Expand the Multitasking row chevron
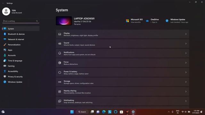Screen dimensions: 205x115 (186, 101)
